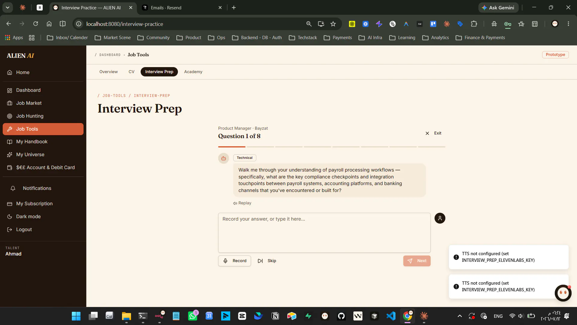Start recording with Record button
Image resolution: width=577 pixels, height=325 pixels.
click(x=234, y=261)
